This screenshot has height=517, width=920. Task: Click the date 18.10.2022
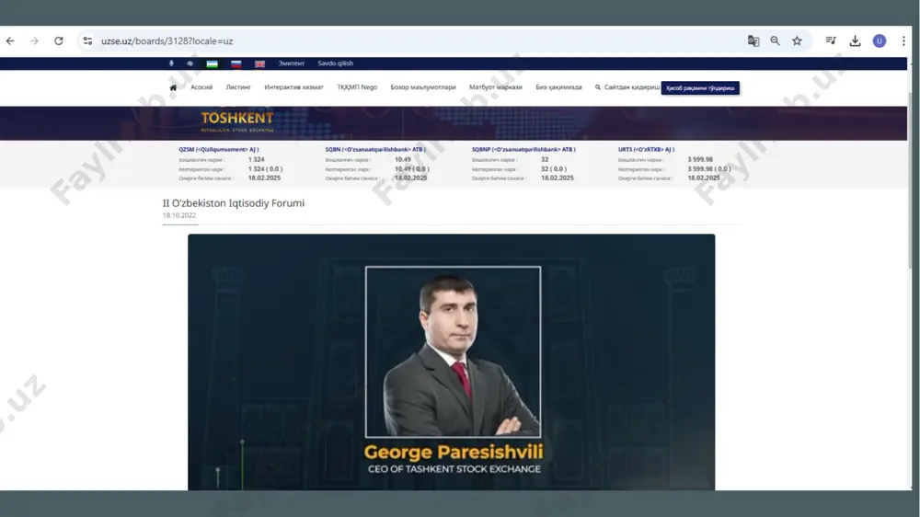(x=179, y=215)
